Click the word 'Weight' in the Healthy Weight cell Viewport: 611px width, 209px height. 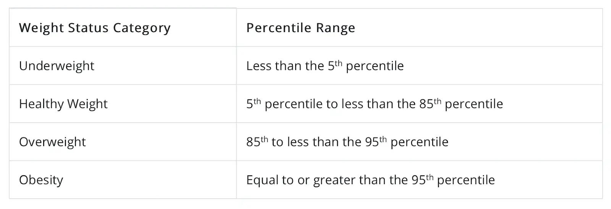87,104
